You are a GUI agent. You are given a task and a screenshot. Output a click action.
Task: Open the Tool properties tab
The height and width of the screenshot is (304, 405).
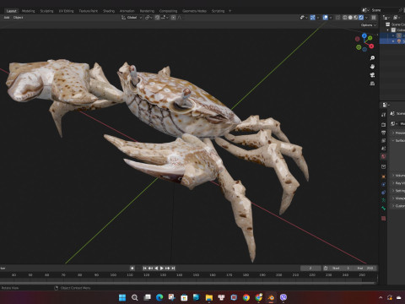383,115
